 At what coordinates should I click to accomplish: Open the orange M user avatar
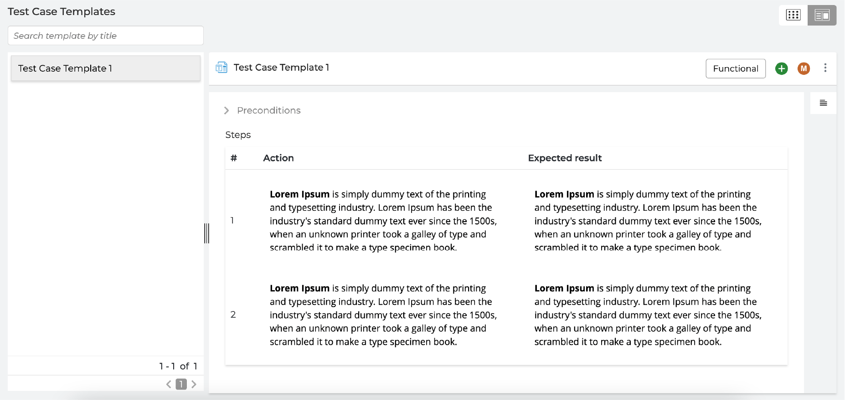804,68
